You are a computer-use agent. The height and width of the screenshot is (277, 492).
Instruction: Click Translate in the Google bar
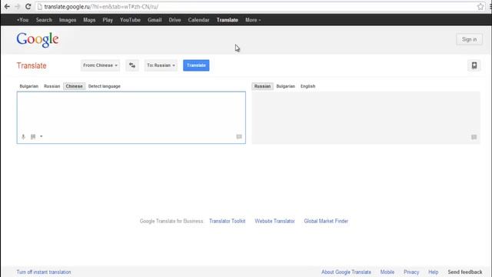(228, 20)
